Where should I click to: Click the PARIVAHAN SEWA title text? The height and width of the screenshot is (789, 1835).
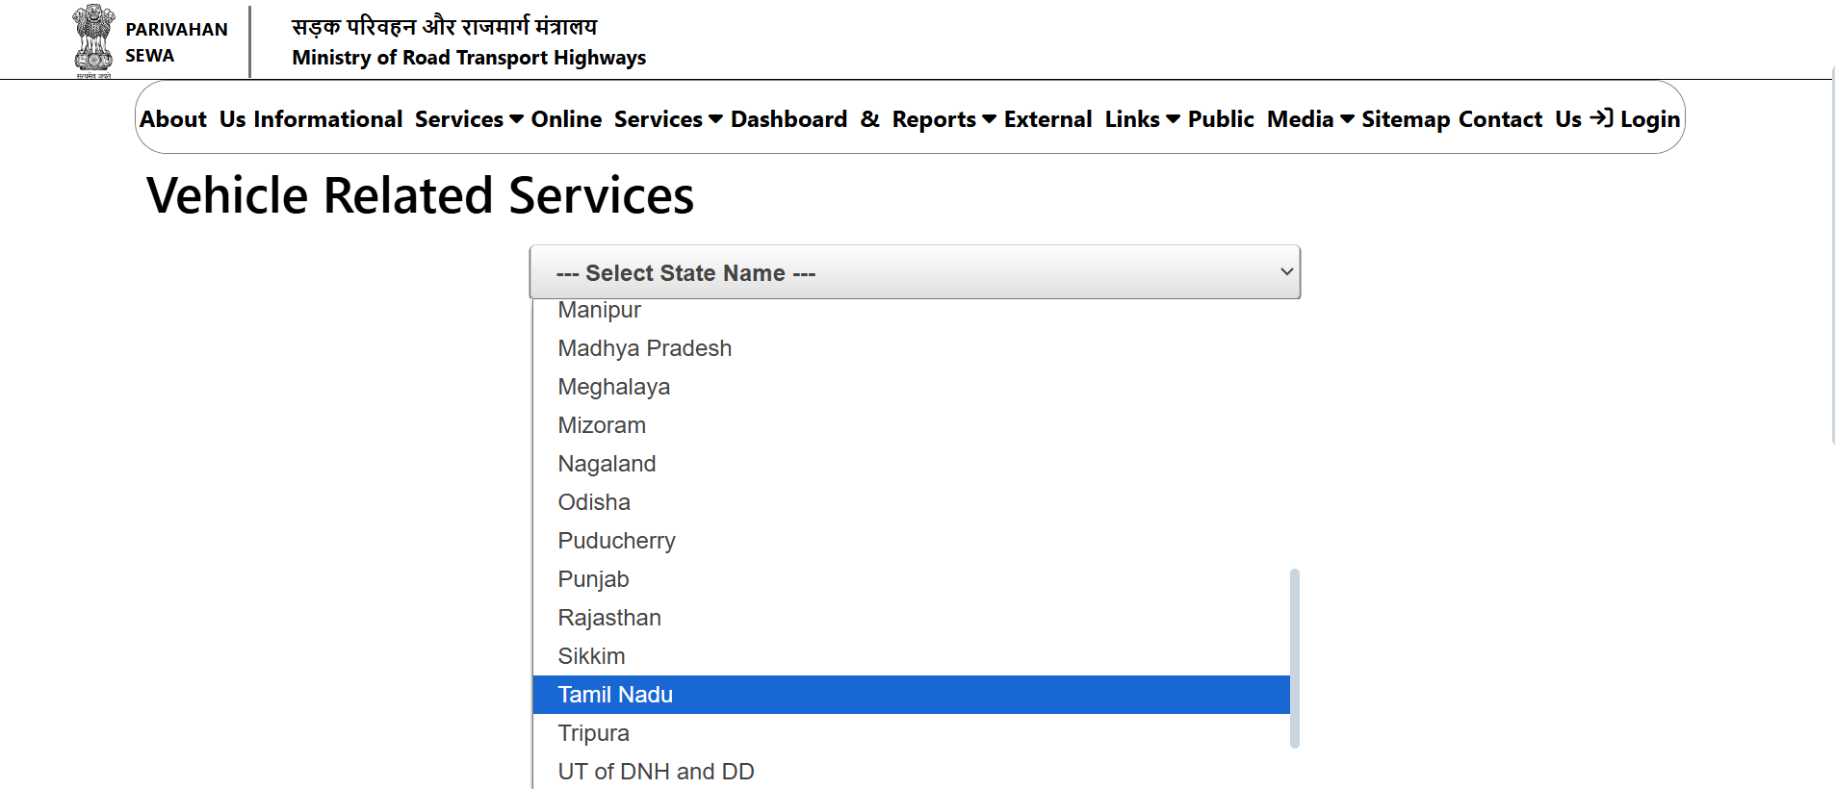click(176, 42)
